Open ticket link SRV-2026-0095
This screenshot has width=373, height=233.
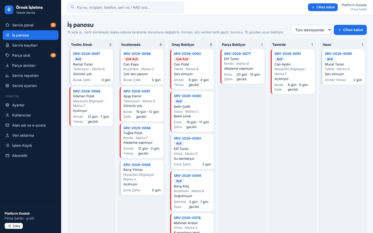pyautogui.click(x=338, y=54)
